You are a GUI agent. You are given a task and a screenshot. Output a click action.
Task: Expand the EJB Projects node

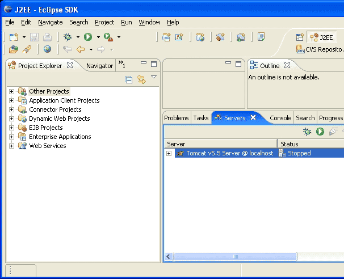point(11,128)
